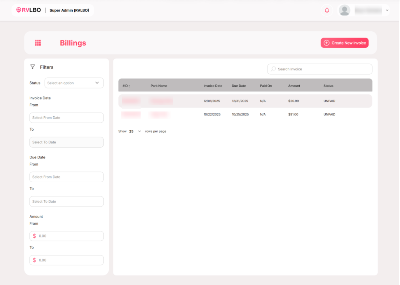Click the Search Invoice field
The width and height of the screenshot is (400, 285).
pyautogui.click(x=322, y=69)
